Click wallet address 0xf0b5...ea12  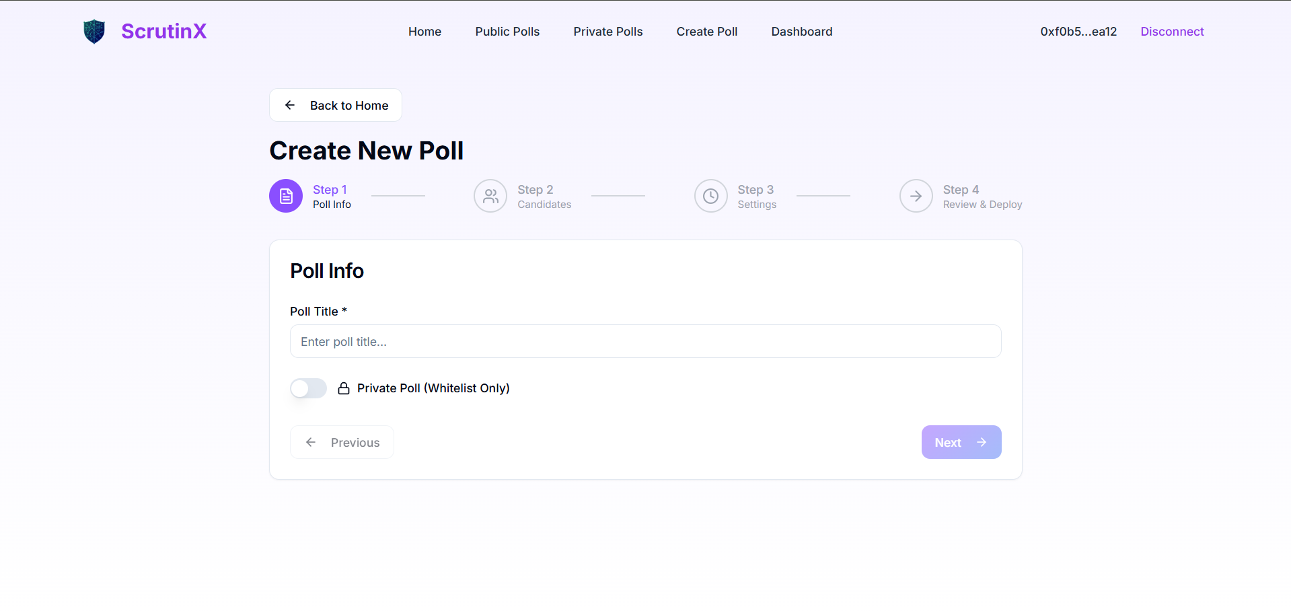(x=1078, y=32)
